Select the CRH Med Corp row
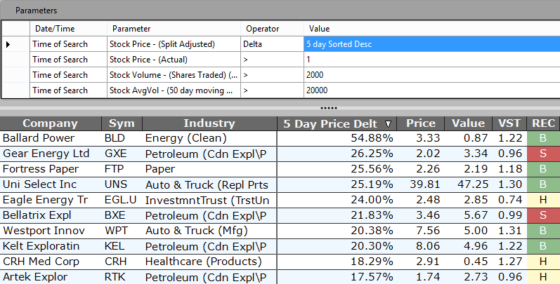This screenshot has width=560, height=284. [280, 262]
